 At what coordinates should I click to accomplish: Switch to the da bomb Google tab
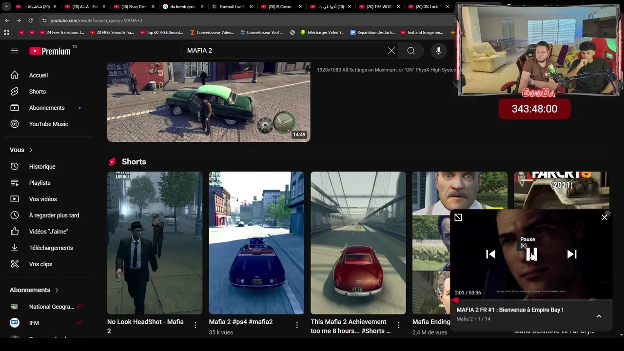[x=182, y=7]
